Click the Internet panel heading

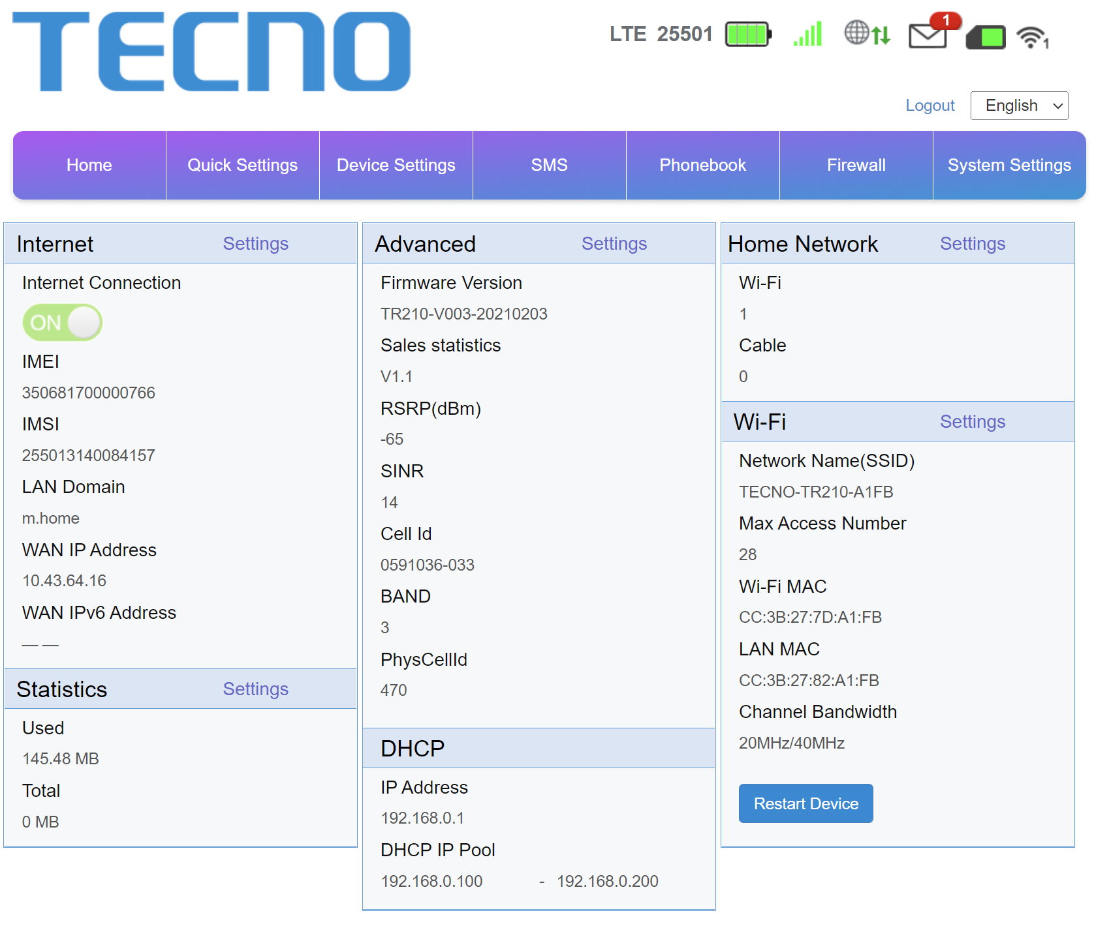point(55,244)
